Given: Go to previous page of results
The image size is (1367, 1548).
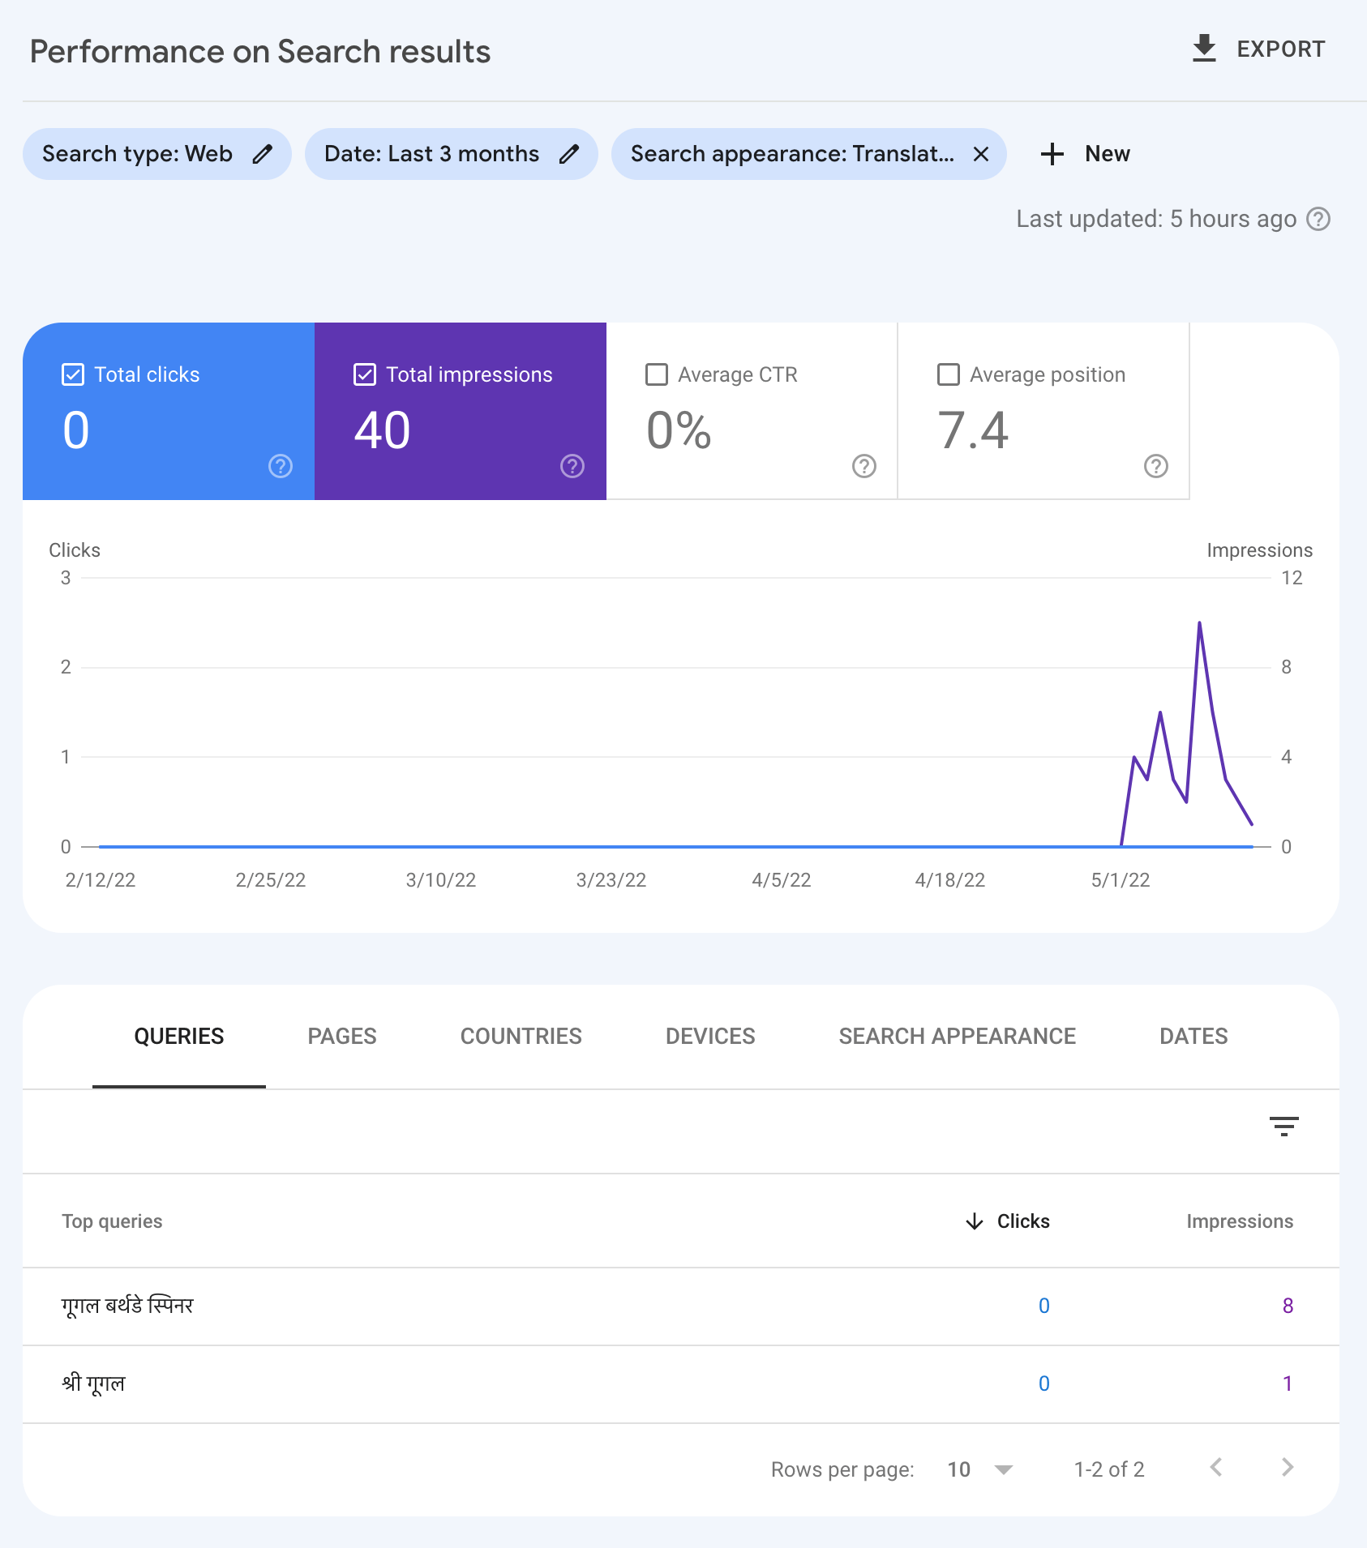Looking at the screenshot, I should point(1215,1468).
